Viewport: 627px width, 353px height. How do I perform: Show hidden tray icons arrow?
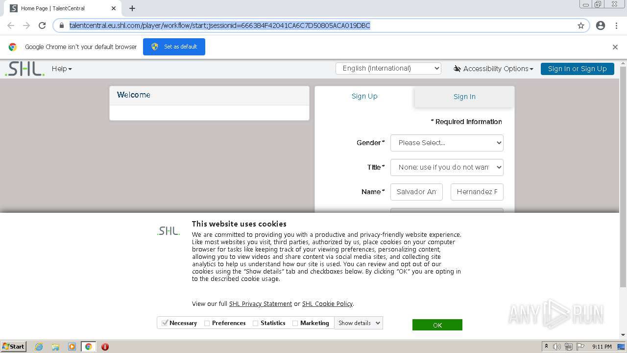(546, 346)
